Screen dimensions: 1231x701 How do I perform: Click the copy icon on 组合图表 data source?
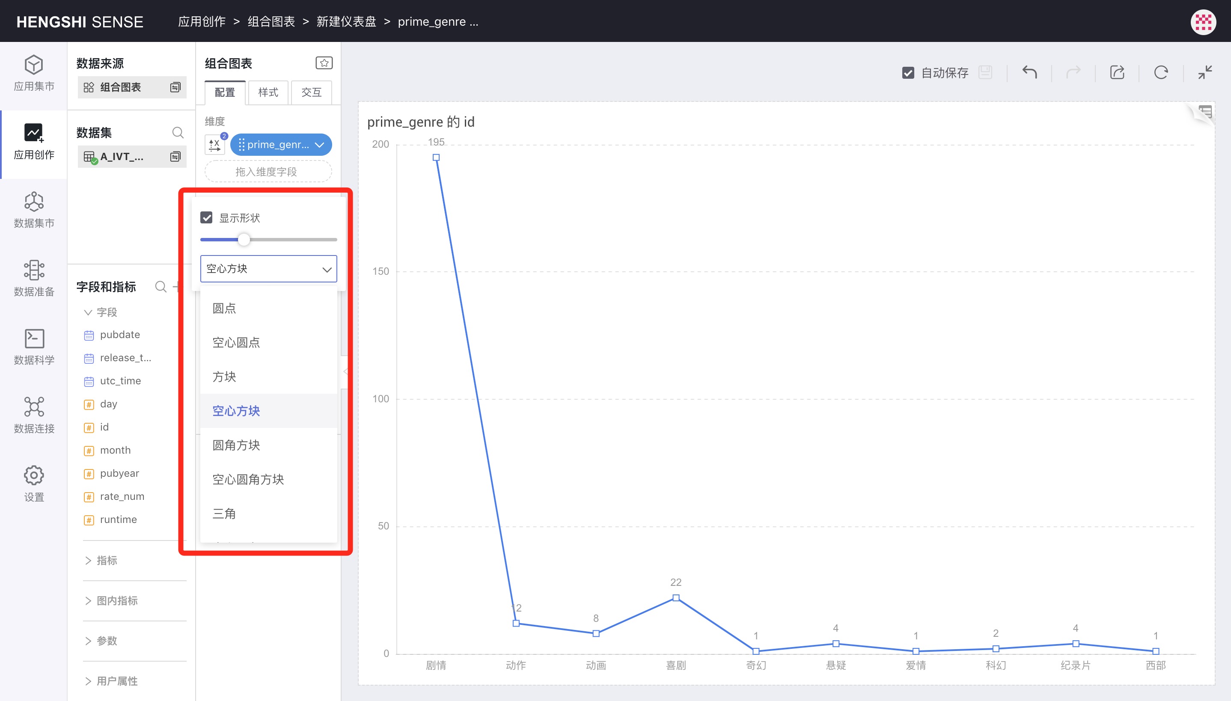175,87
